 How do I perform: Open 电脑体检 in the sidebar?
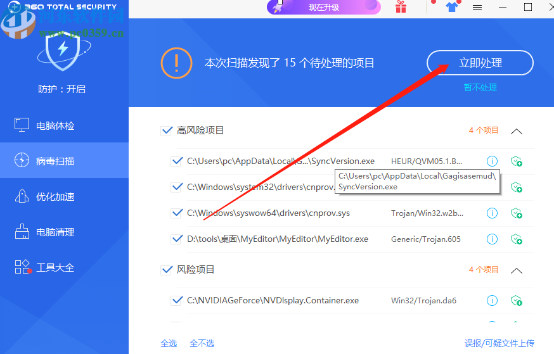(x=64, y=125)
